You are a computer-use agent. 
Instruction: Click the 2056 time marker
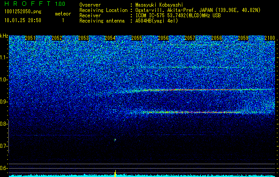click(x=163, y=38)
